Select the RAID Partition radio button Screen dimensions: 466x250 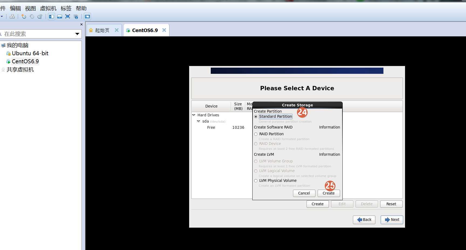point(256,134)
